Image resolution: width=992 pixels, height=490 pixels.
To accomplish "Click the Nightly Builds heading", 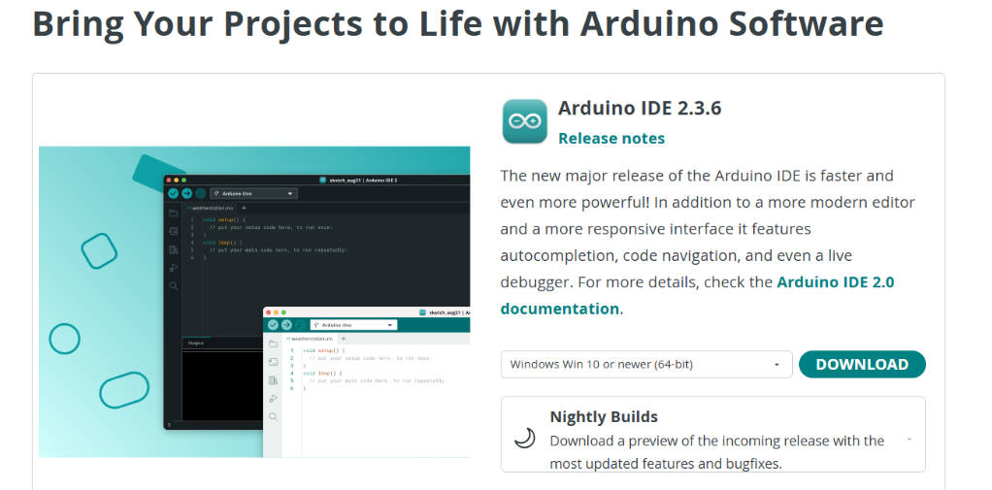I will tap(604, 417).
